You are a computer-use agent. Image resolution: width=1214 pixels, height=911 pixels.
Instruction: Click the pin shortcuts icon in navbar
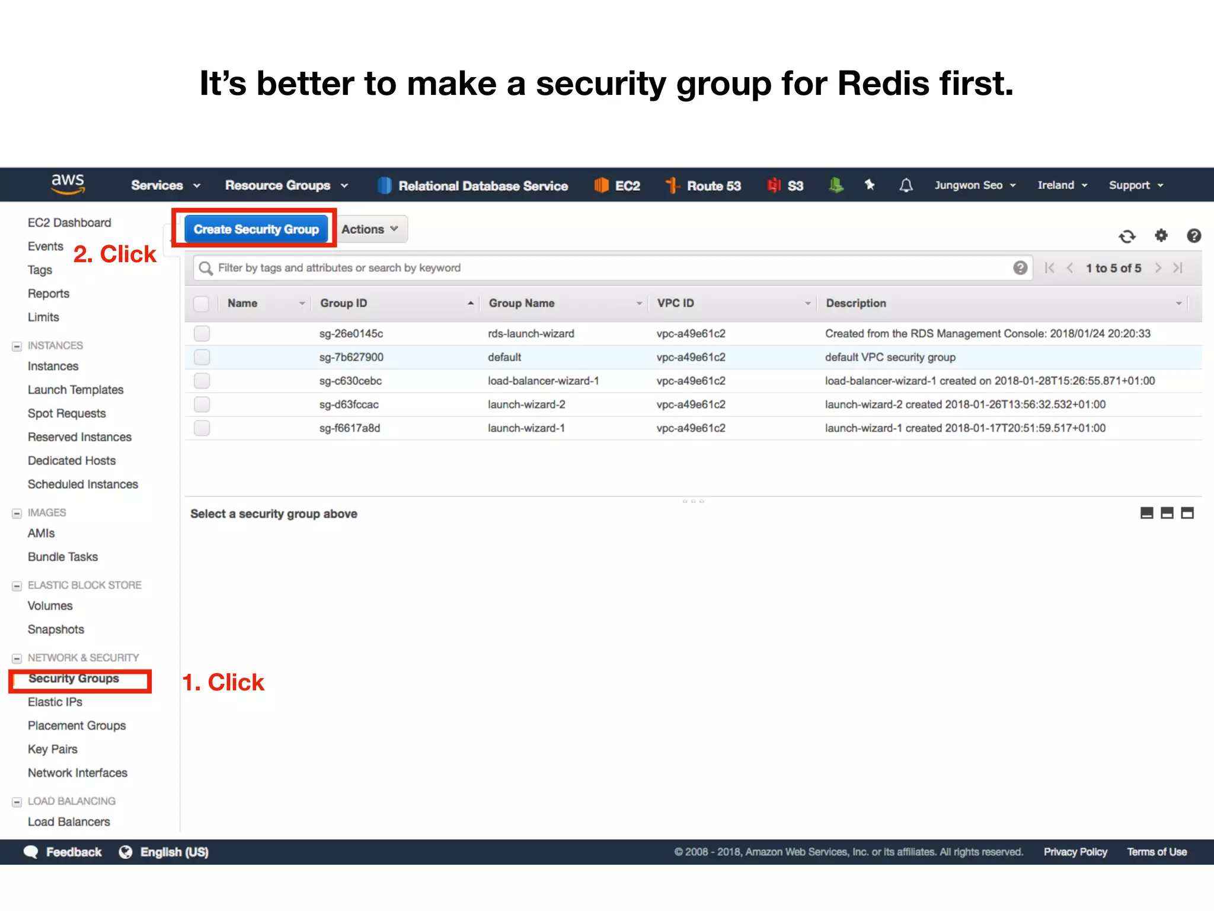[x=870, y=185]
